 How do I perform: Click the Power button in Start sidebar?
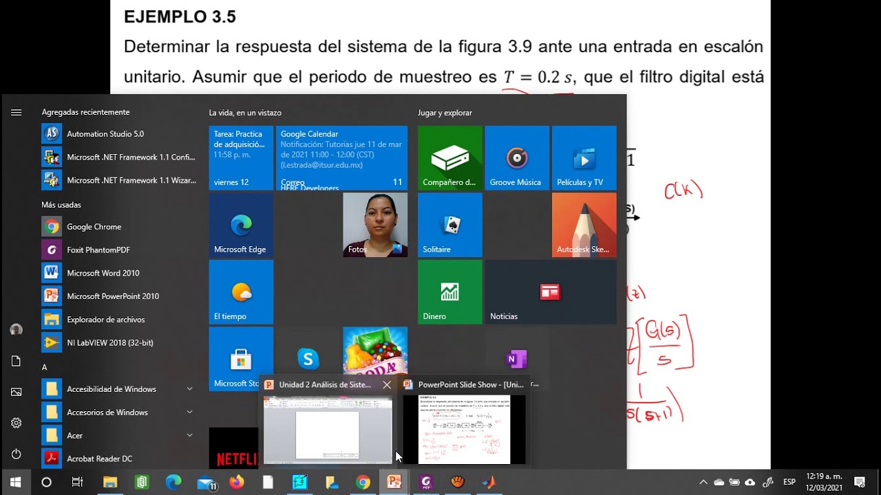point(17,454)
